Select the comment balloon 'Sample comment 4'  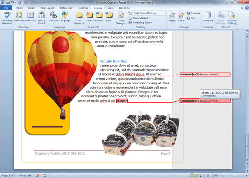(204, 101)
